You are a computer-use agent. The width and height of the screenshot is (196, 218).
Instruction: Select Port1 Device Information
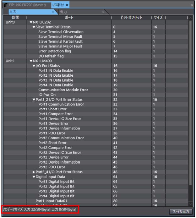96,128
